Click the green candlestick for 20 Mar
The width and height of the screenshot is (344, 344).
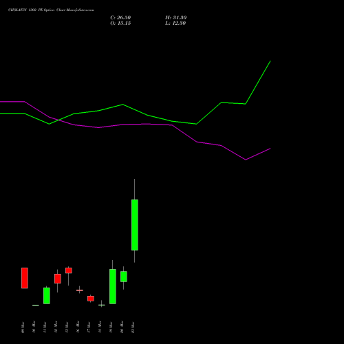click(124, 277)
